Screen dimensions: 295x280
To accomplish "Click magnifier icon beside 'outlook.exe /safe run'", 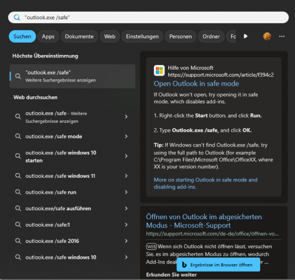I will point(18,192).
